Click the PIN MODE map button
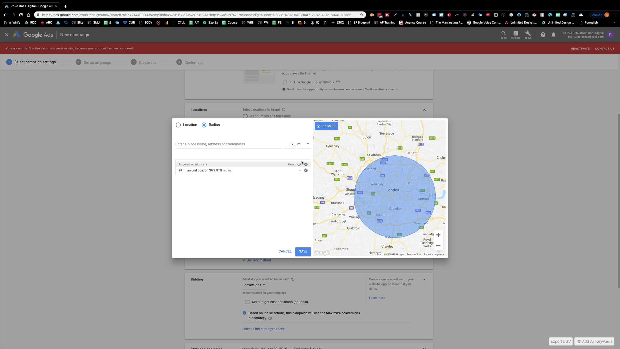Viewport: 620px width, 349px height. point(326,126)
